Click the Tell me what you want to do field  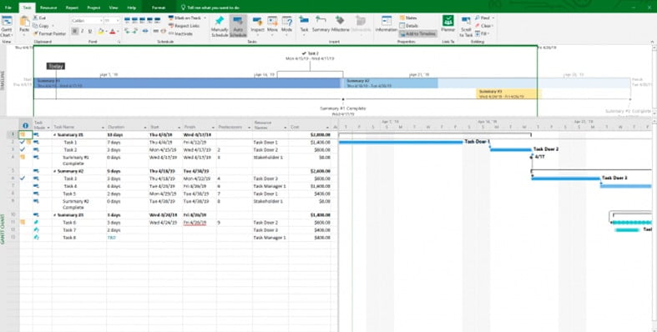(x=213, y=8)
